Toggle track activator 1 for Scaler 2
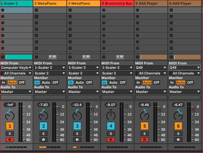The width and height of the screenshot is (203, 153). 10,126
